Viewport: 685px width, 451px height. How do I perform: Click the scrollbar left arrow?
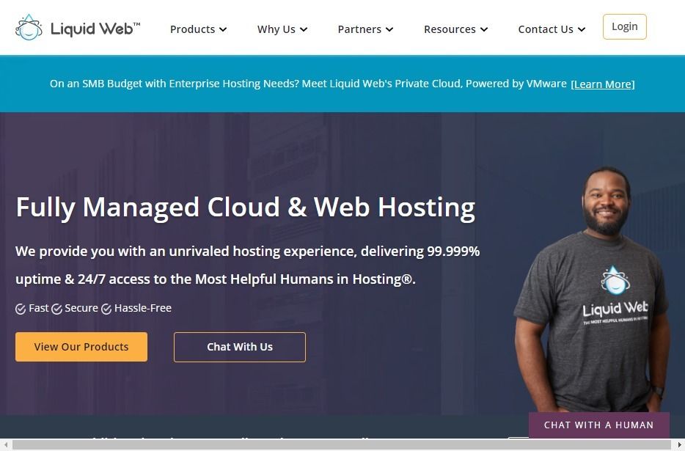6,445
